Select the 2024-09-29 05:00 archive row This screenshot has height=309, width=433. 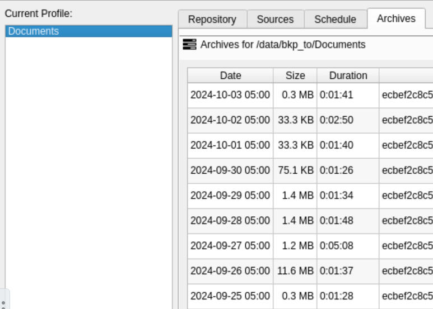pyautogui.click(x=310, y=196)
